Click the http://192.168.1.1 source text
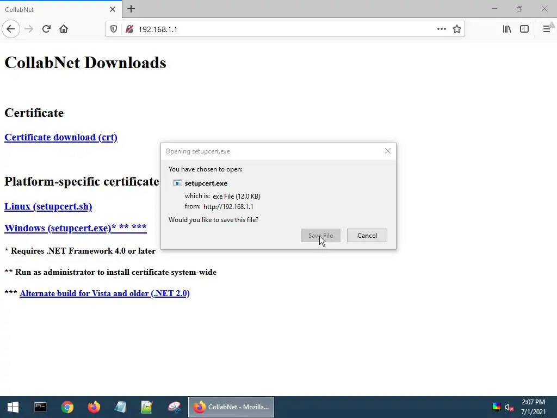Image resolution: width=557 pixels, height=418 pixels. coord(228,206)
